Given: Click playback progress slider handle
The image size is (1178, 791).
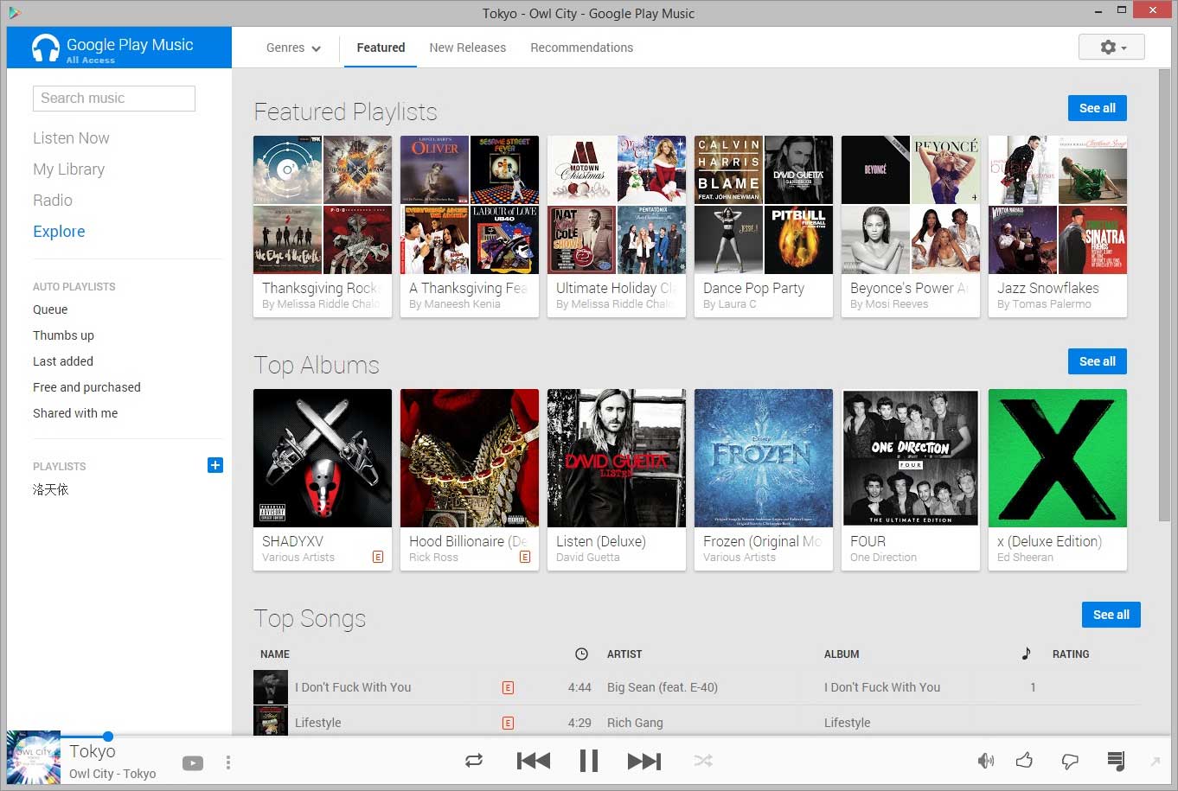Looking at the screenshot, I should [x=108, y=737].
